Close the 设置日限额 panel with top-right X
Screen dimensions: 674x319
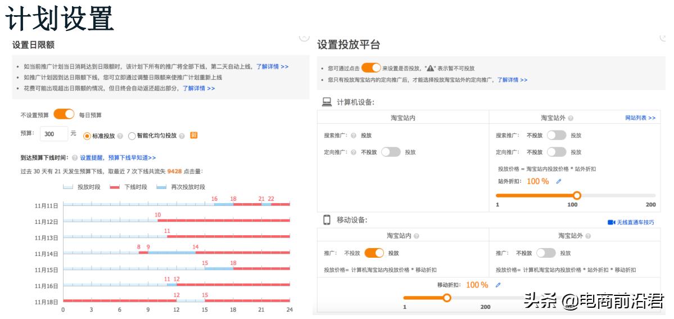[x=304, y=37]
